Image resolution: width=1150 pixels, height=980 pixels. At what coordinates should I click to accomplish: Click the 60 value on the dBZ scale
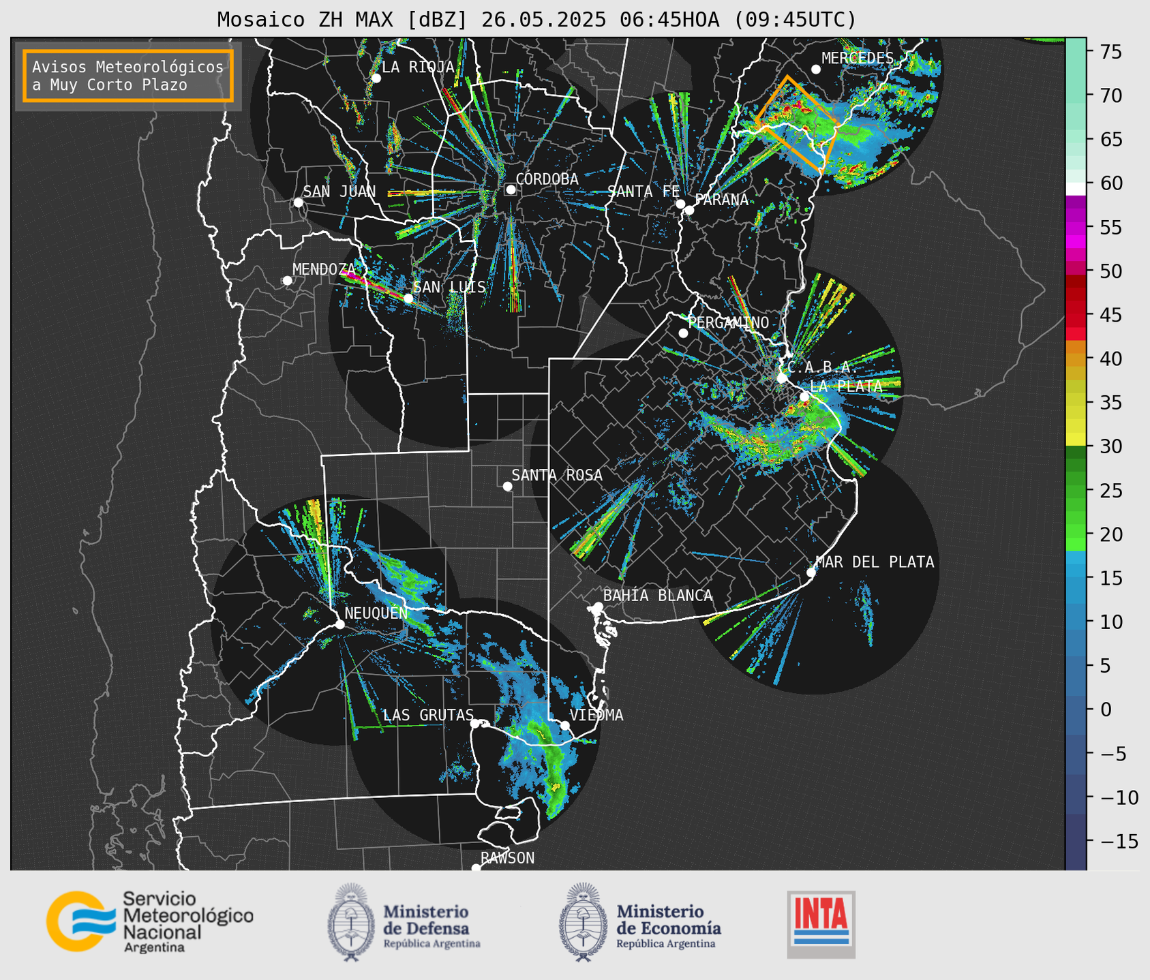point(1111,183)
